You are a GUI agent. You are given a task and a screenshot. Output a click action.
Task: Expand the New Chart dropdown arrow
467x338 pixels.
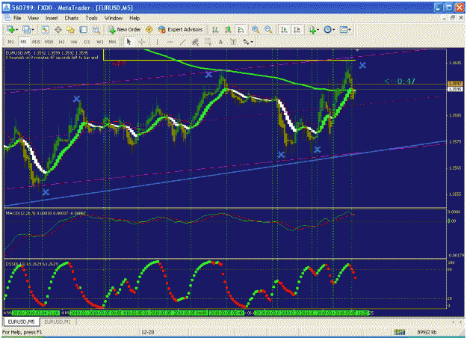[16, 30]
